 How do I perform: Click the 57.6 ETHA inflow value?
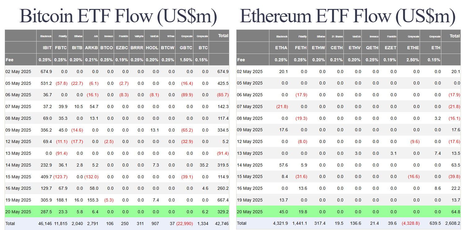point(284,165)
